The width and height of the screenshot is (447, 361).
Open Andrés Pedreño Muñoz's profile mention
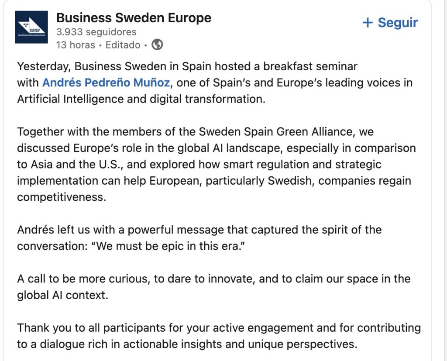click(x=109, y=83)
